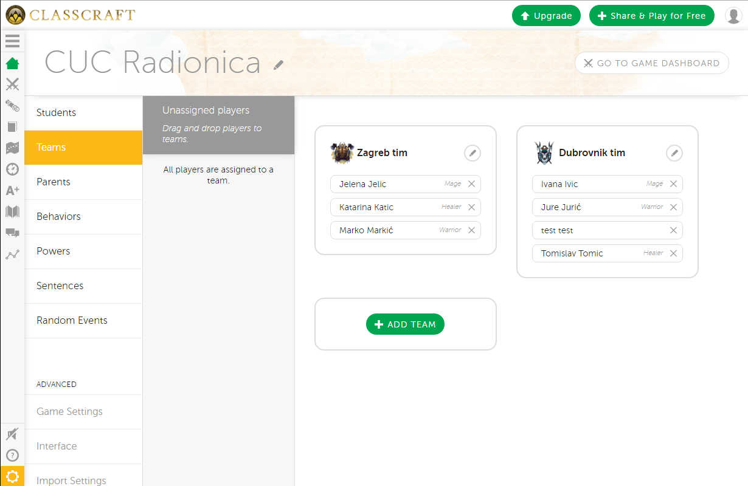Click Go To Game Dashboard button
This screenshot has height=486, width=748.
pyautogui.click(x=651, y=63)
